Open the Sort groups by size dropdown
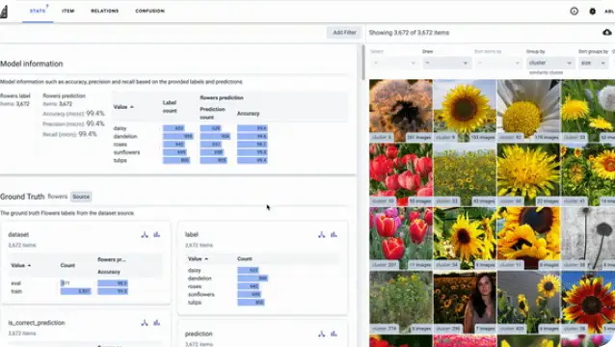Image resolution: width=615 pixels, height=347 pixels. [x=593, y=63]
